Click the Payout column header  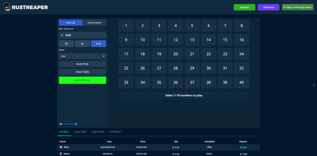243,141
